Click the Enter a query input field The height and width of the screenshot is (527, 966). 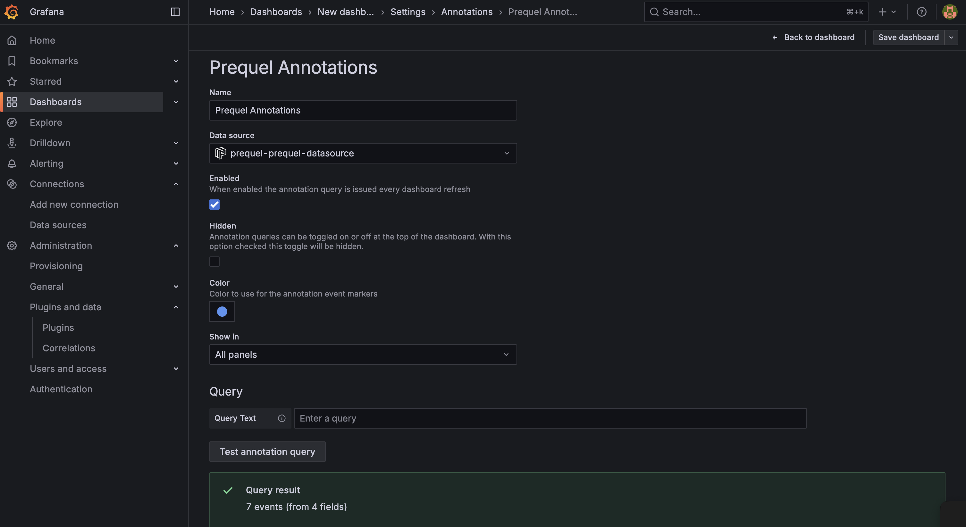point(550,418)
